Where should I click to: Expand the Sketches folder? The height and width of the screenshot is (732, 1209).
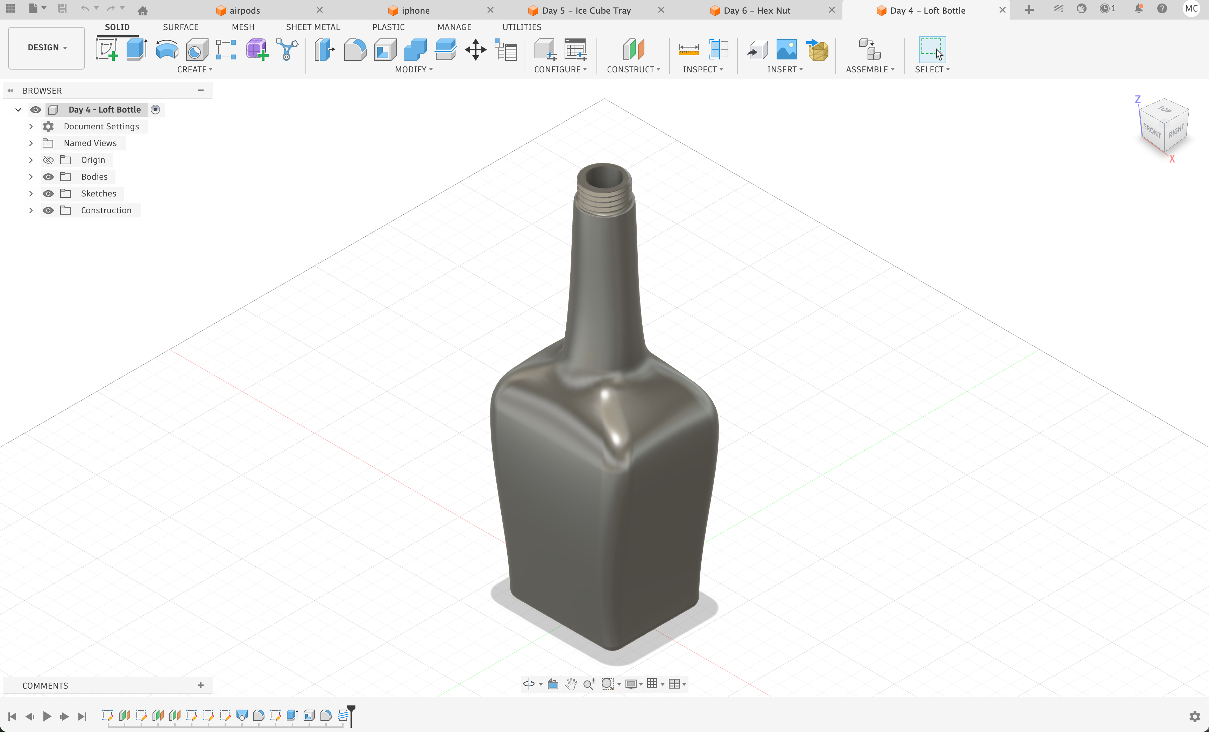[30, 193]
